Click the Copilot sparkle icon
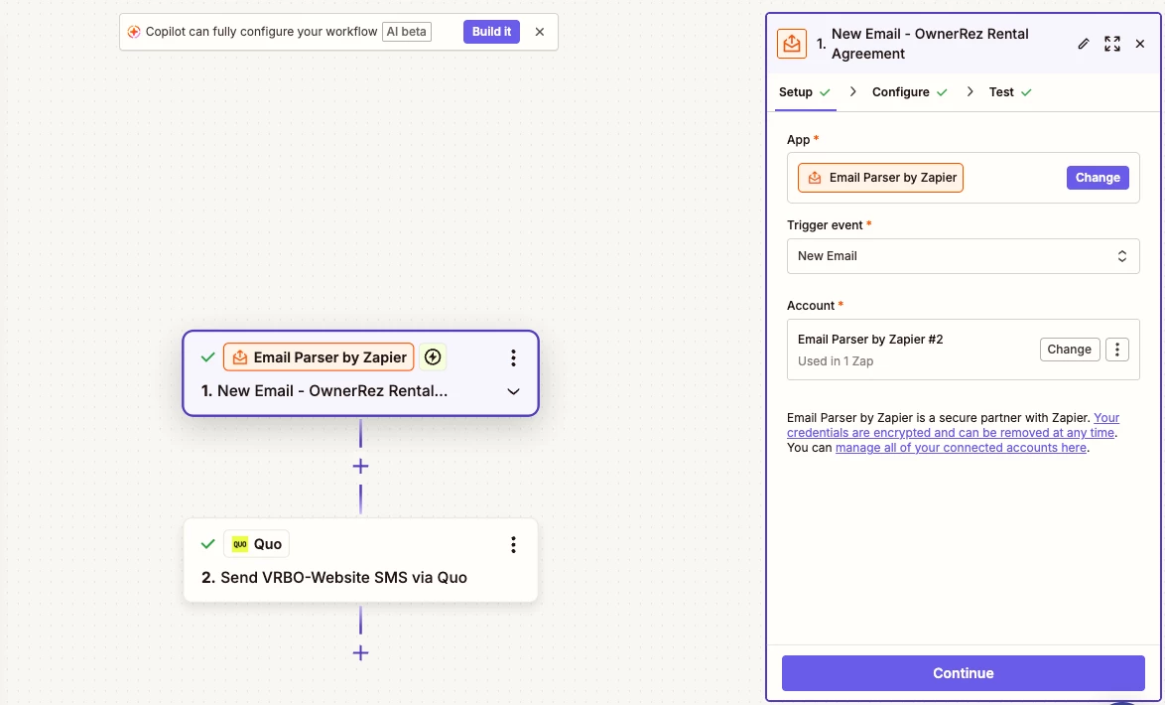This screenshot has height=705, width=1165. click(134, 32)
